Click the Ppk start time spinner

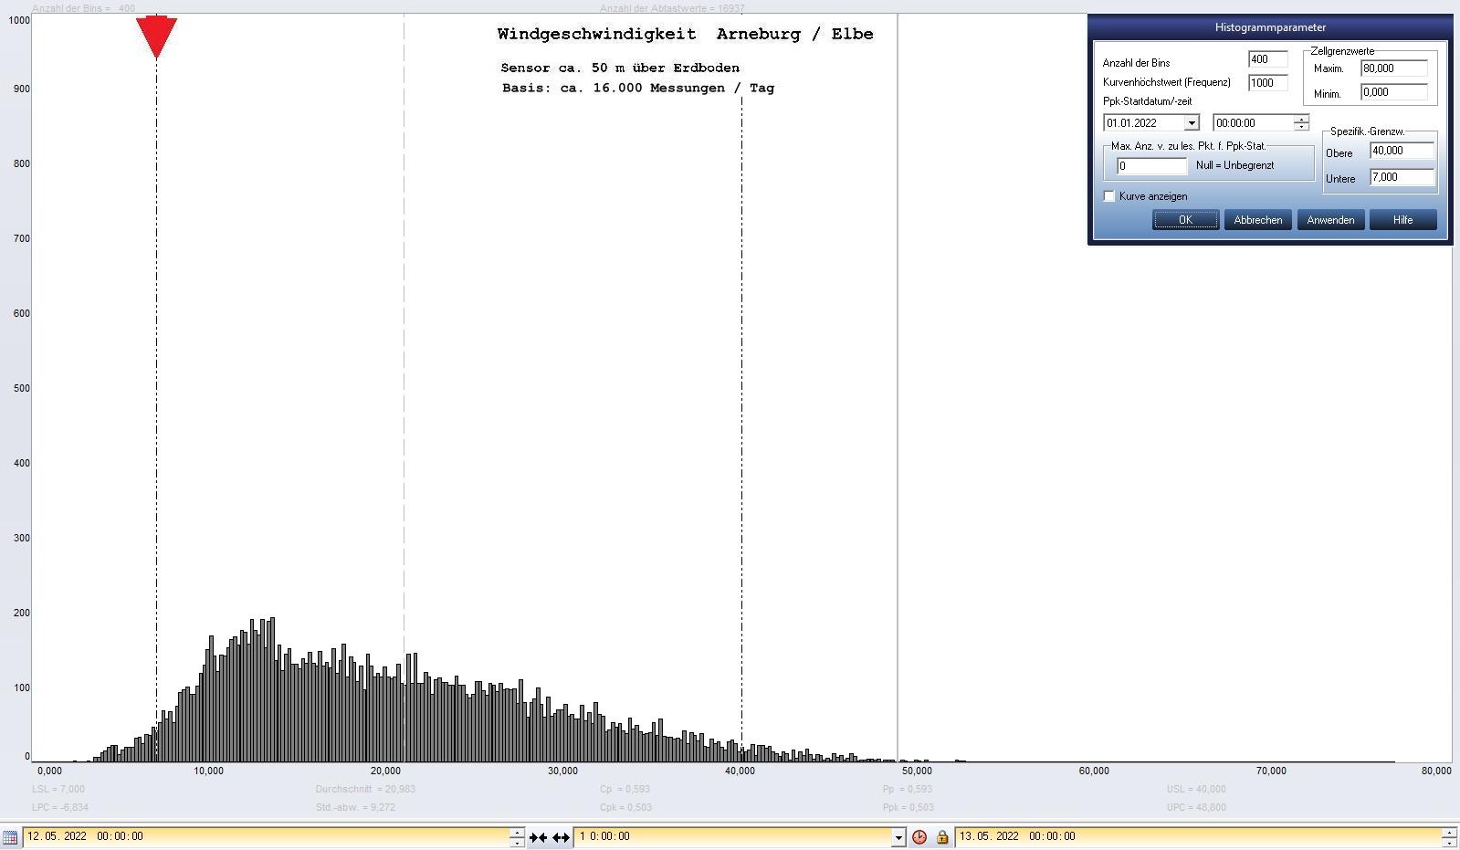[x=1301, y=123]
